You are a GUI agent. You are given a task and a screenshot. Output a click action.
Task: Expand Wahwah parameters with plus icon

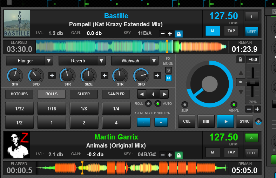(x=157, y=76)
